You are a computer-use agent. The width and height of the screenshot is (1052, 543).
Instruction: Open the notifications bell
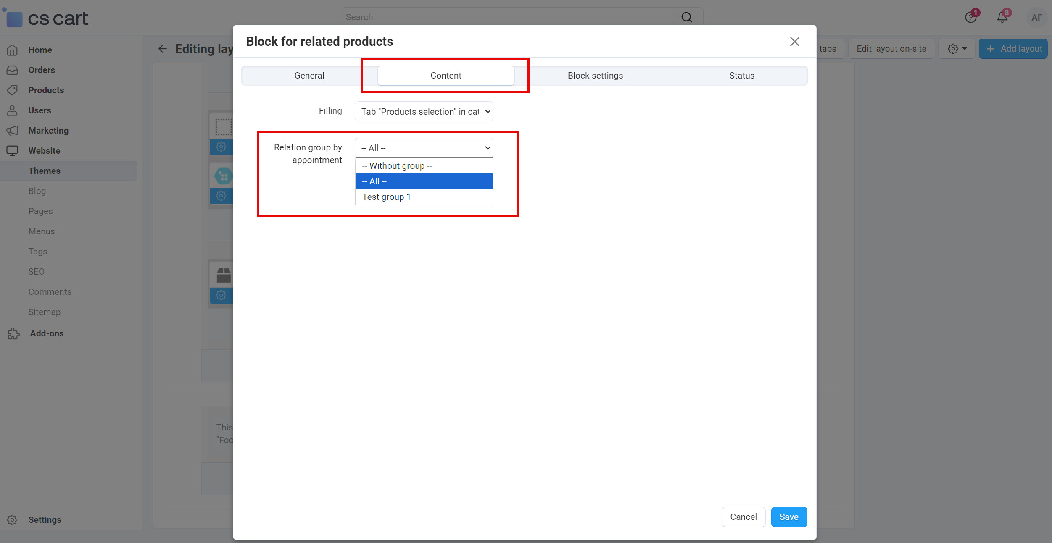tap(1002, 17)
